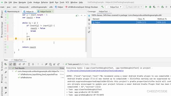Click rerun failed tests icon
The width and height of the screenshot is (171, 96).
6,68
